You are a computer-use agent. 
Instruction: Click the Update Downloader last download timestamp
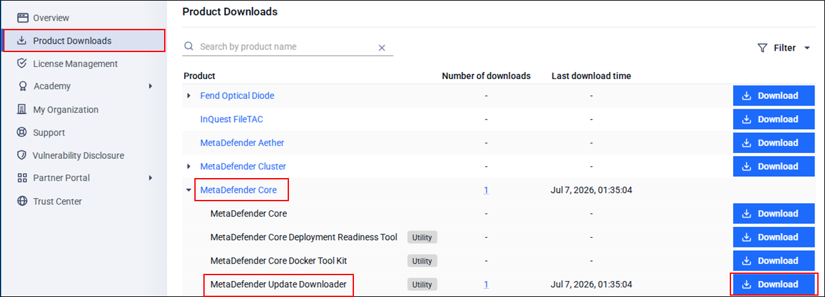(591, 284)
